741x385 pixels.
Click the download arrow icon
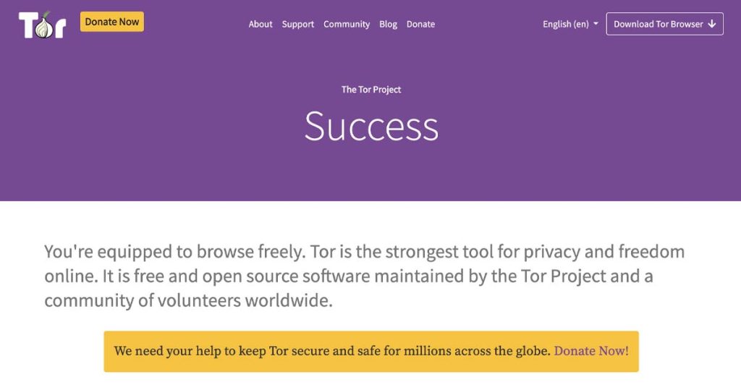pos(712,24)
